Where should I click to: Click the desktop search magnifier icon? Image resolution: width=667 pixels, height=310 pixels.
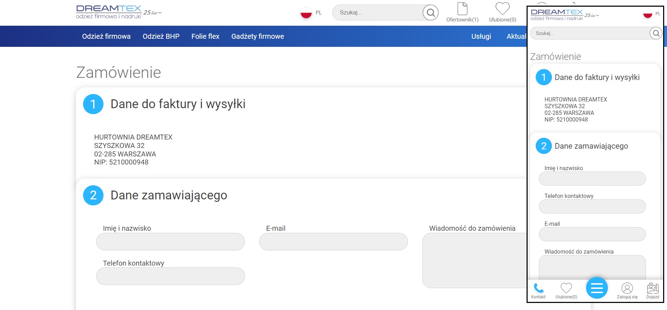click(x=430, y=13)
